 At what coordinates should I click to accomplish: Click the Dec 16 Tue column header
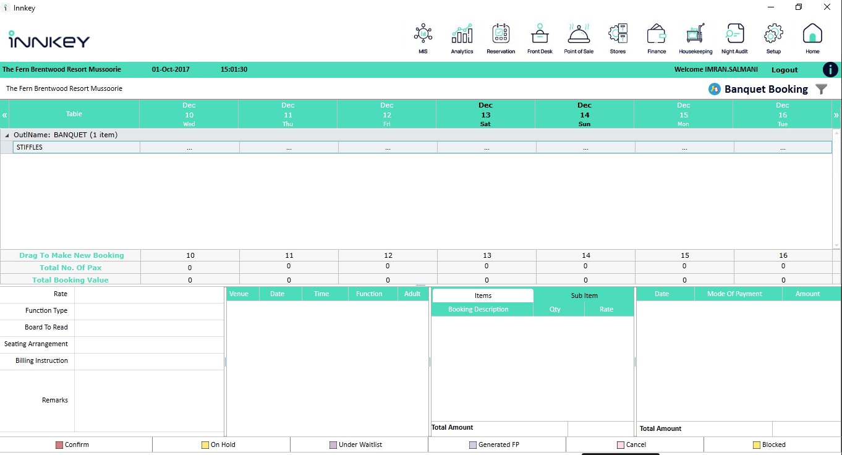783,114
